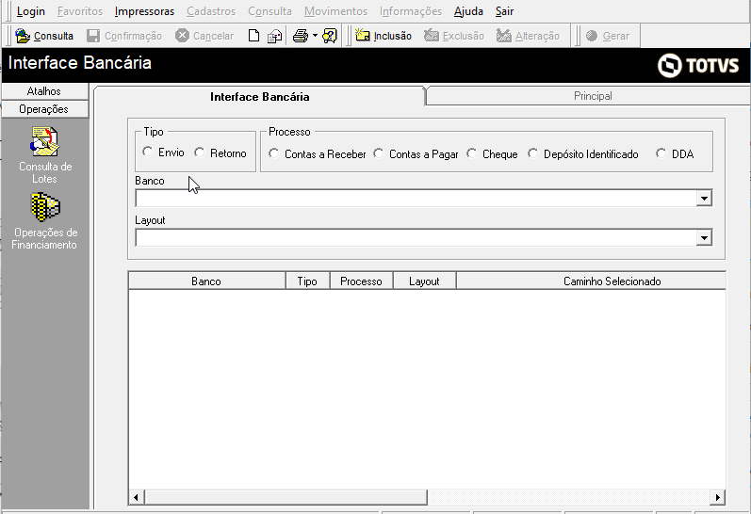751x514 pixels.
Task: Expand the Layout dropdown arrow
Action: [x=704, y=238]
